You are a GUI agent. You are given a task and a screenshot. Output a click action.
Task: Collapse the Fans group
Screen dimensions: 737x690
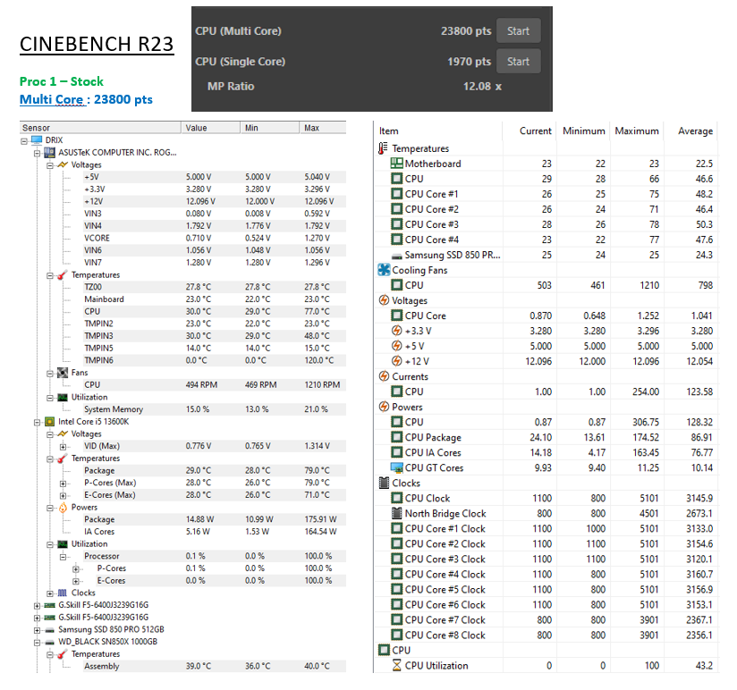pos(50,373)
